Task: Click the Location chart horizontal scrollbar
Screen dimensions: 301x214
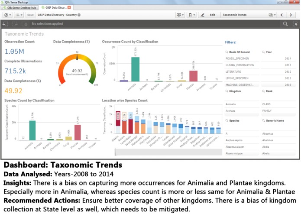Action: 168,152
